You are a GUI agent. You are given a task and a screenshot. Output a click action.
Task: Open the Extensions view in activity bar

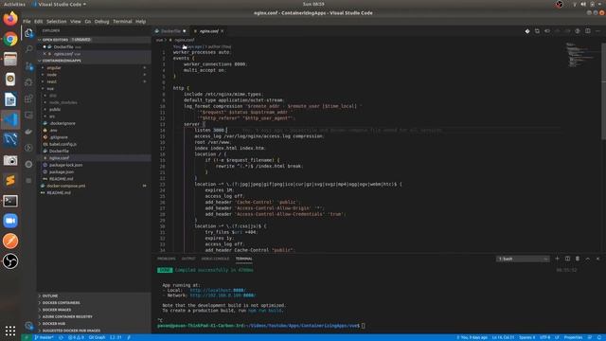[x=28, y=99]
